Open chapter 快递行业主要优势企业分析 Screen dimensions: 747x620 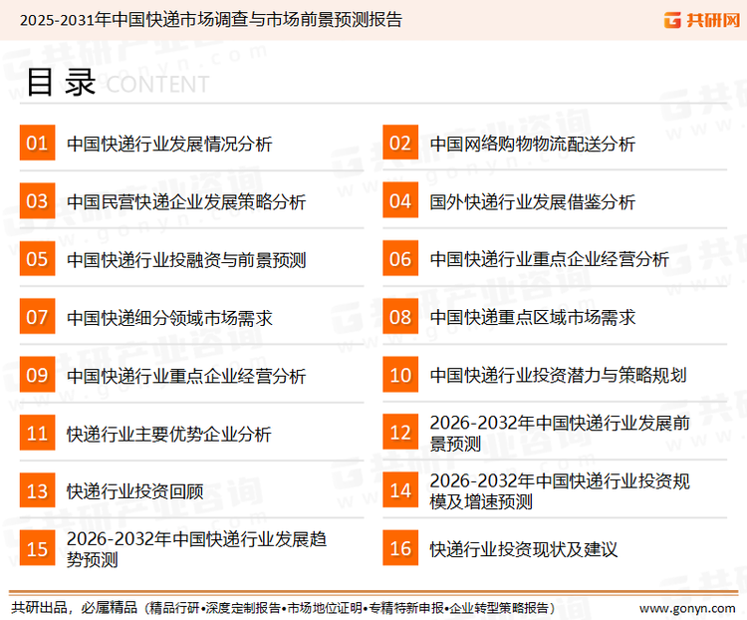coord(169,434)
